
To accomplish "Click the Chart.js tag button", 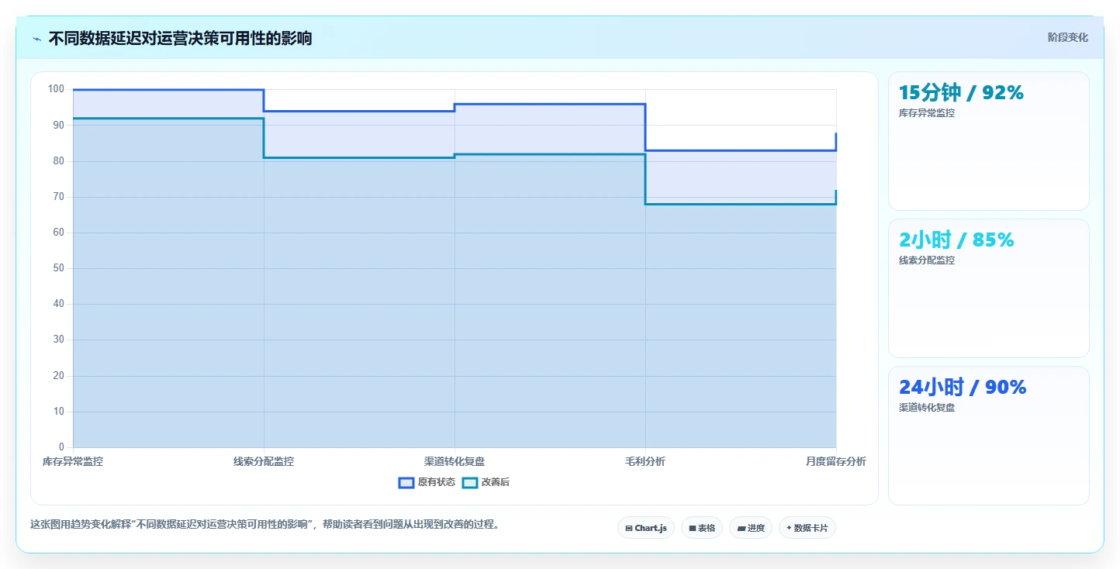I will point(646,528).
